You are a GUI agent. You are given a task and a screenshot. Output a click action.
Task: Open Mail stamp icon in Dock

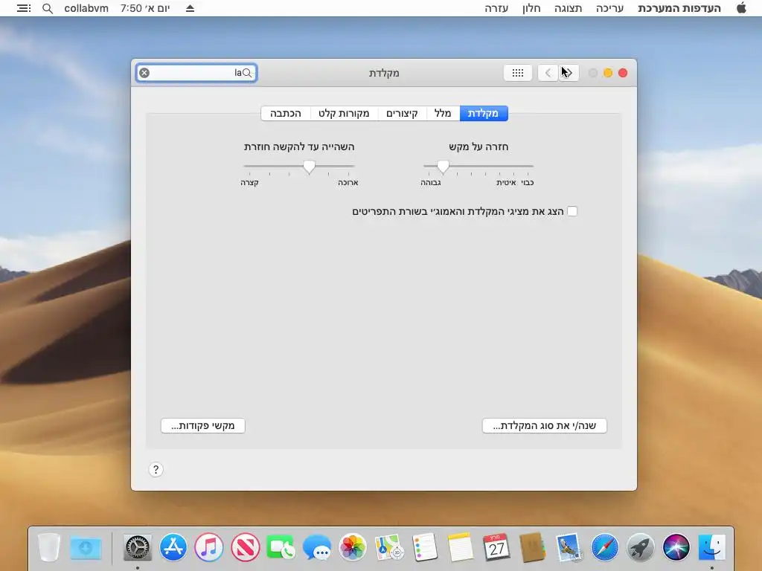click(x=569, y=547)
